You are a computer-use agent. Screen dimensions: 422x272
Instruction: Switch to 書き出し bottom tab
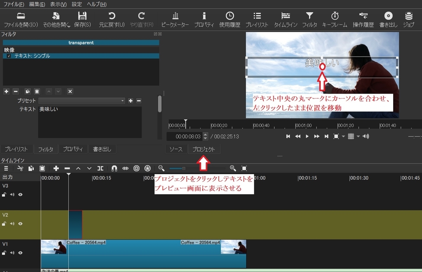102,149
